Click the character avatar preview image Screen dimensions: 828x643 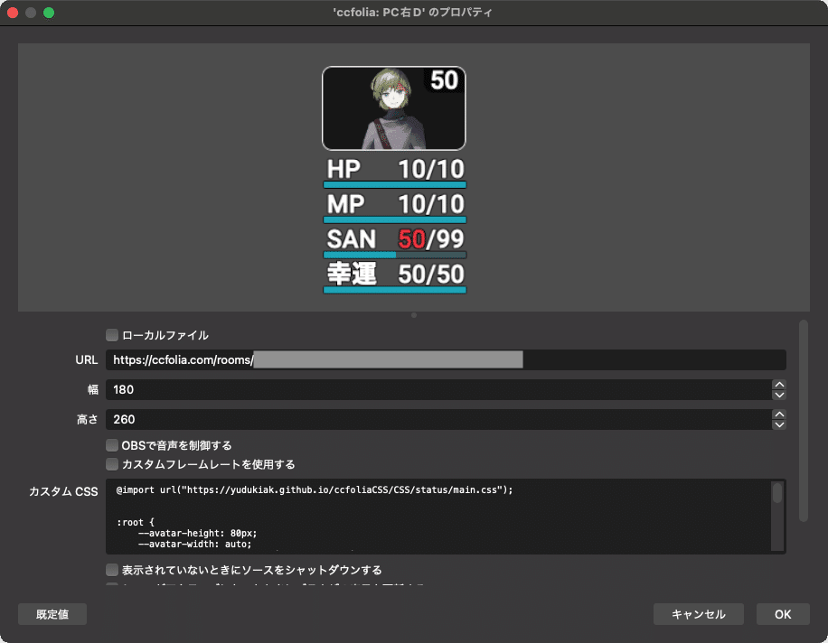(x=393, y=107)
